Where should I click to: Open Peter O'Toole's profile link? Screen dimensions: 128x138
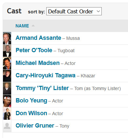(x=34, y=50)
